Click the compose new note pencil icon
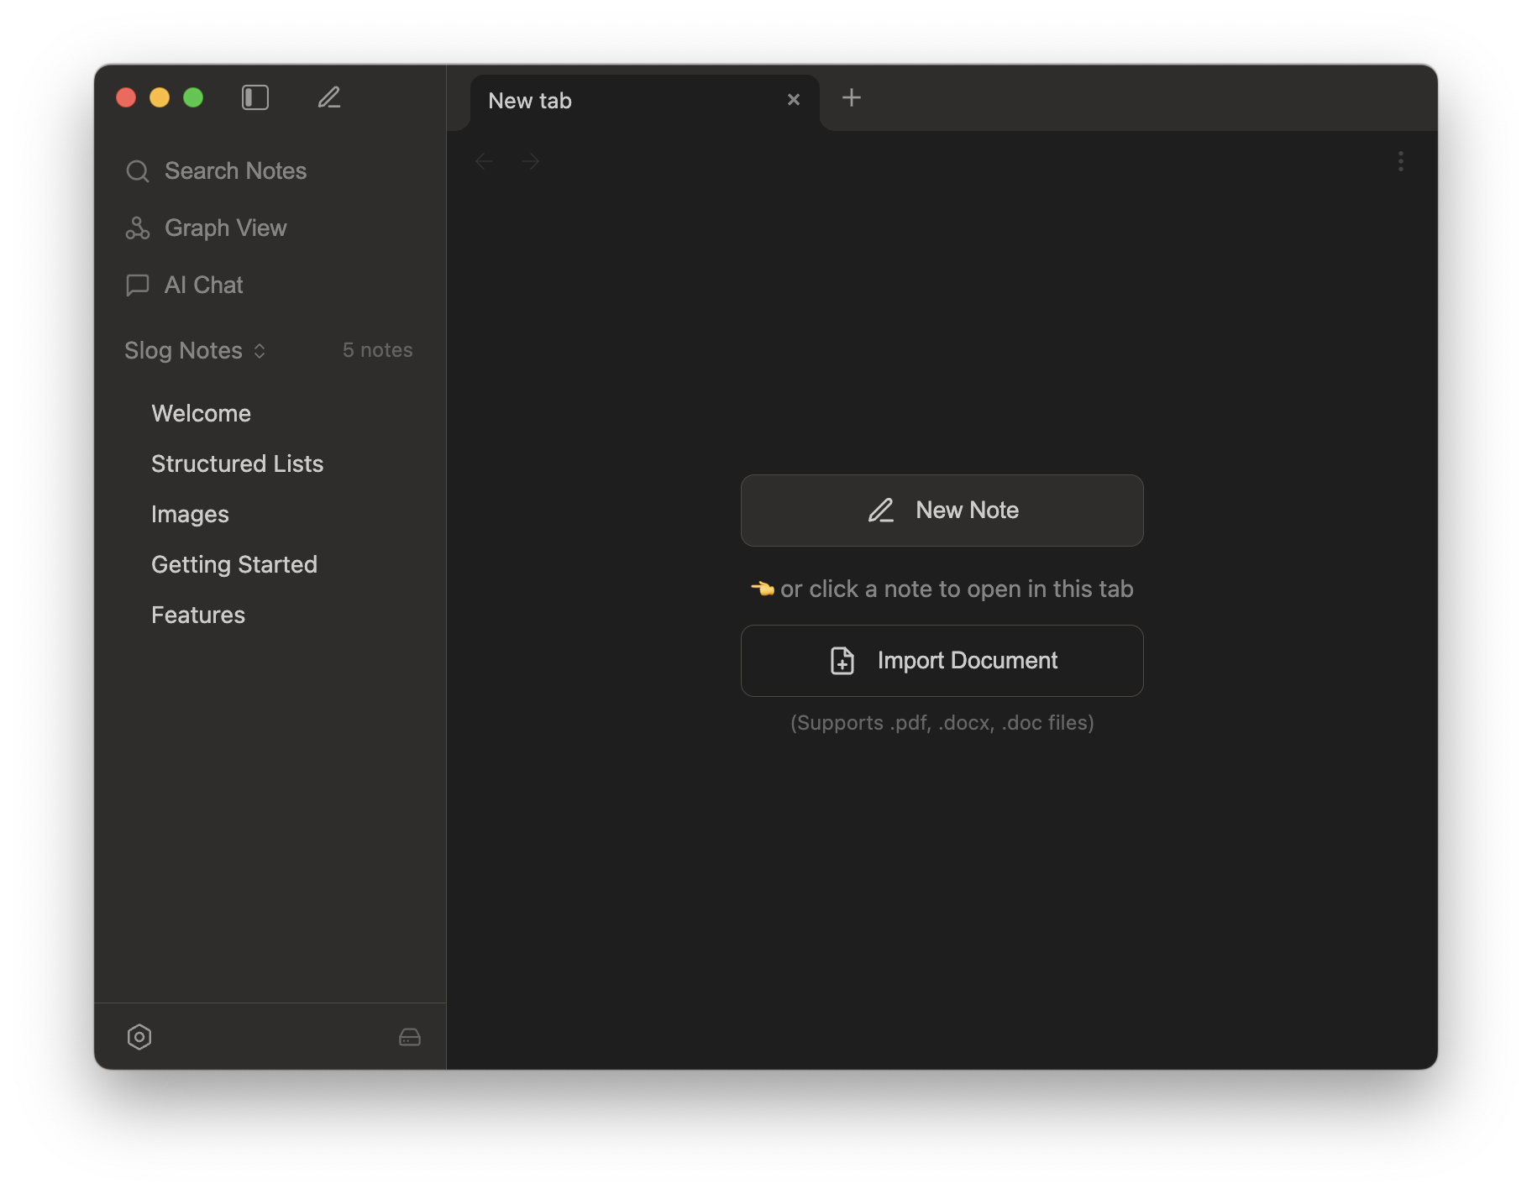The height and width of the screenshot is (1194, 1532). [x=329, y=97]
